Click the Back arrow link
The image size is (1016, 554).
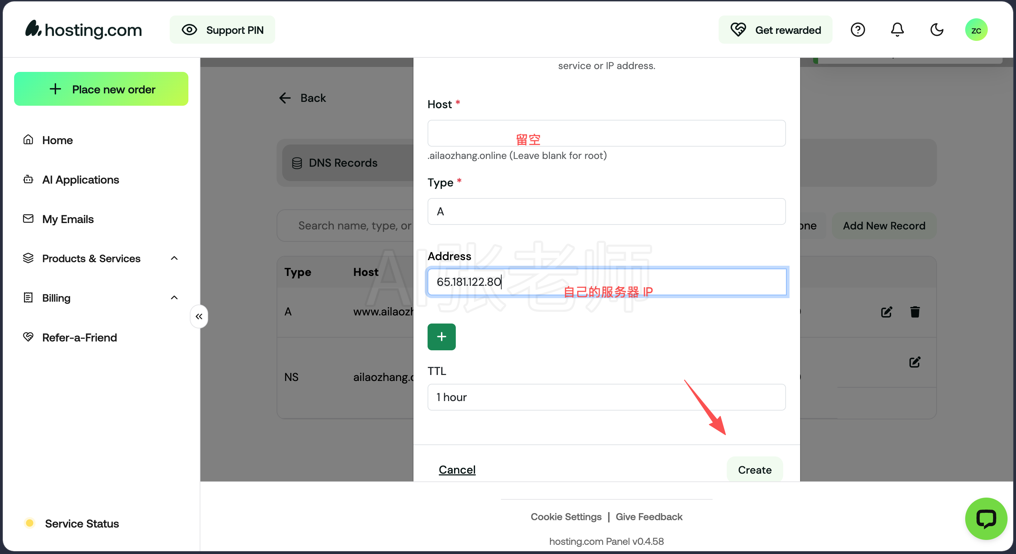click(302, 98)
